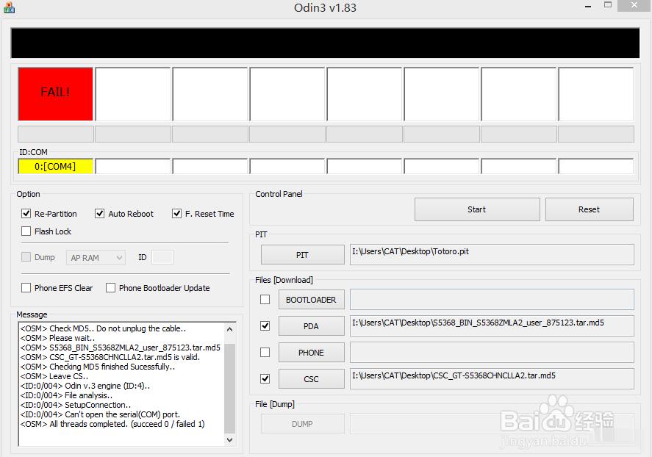Image resolution: width=652 pixels, height=457 pixels.
Task: Pick a modem file via the PHONE button
Action: [311, 353]
